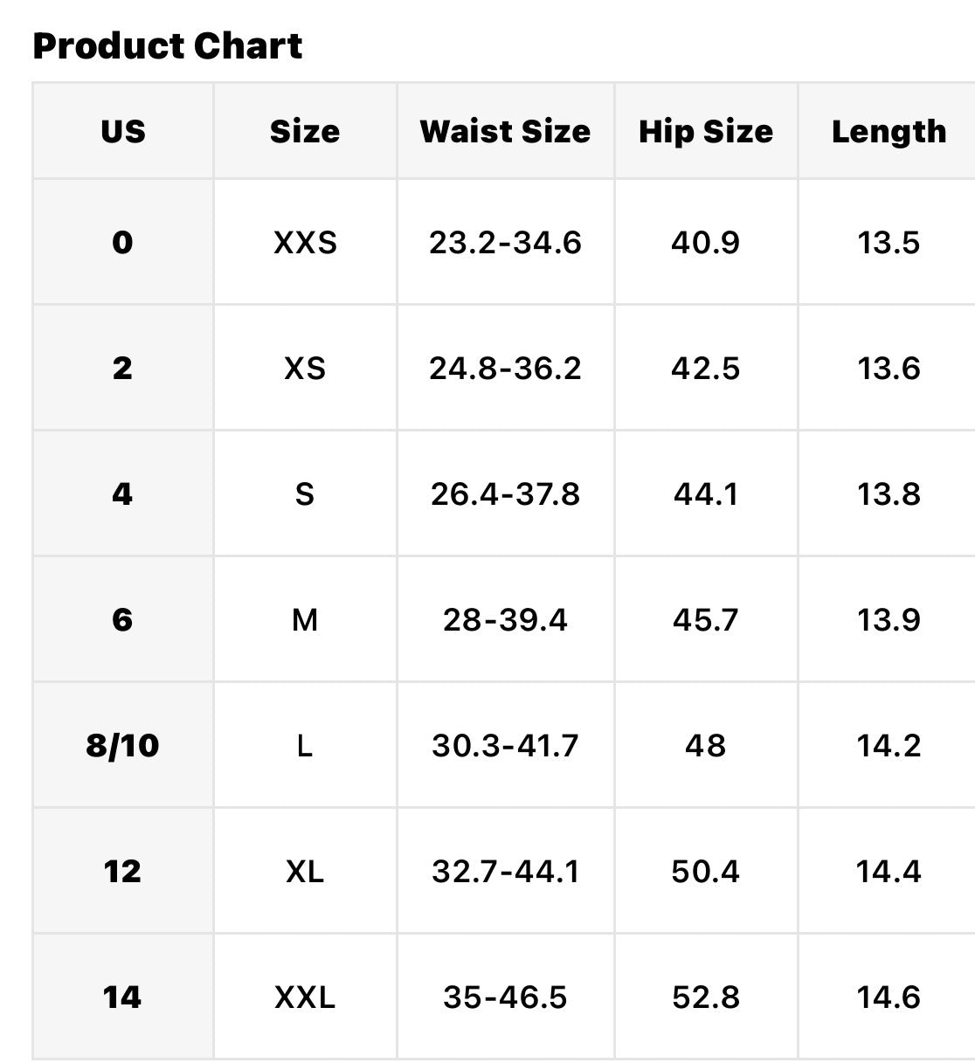This screenshot has height=1063, width=975.
Task: Select hip size value 40.9
Action: point(706,242)
